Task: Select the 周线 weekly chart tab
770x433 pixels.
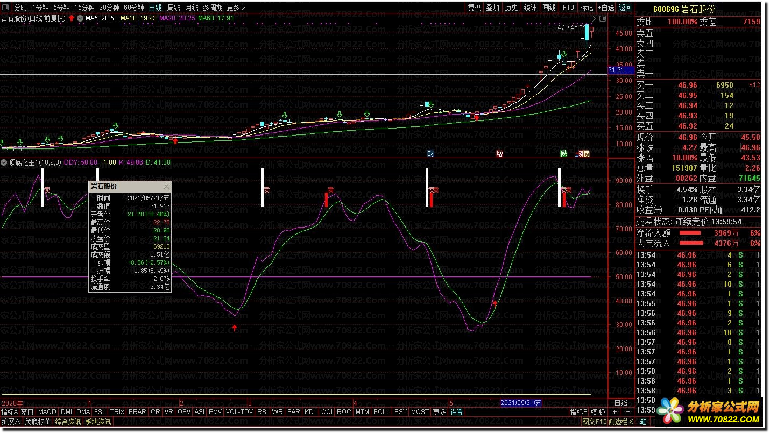Action: (173, 8)
